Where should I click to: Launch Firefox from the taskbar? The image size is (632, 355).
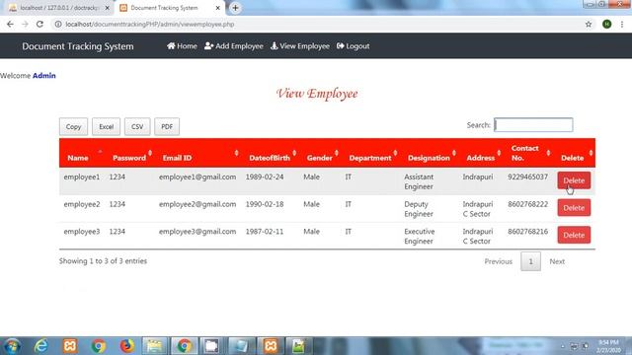[127, 346]
